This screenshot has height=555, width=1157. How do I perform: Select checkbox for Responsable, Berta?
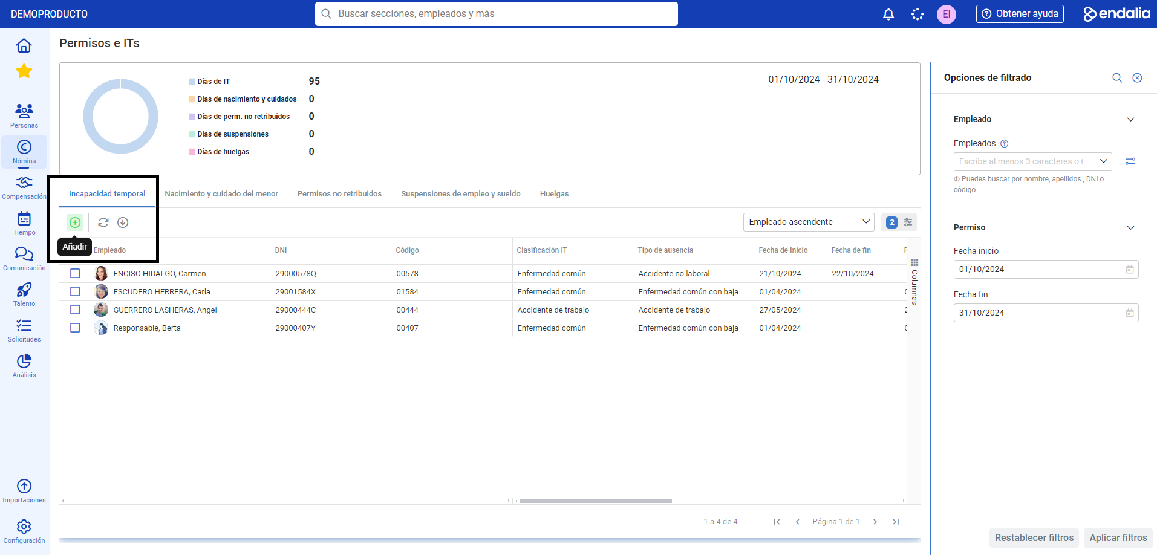75,328
